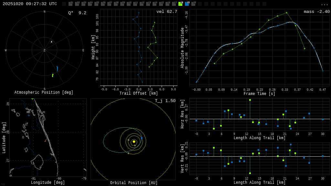Click the peak green point on the magnitude curve
Viewport: 331px width, 186px height.
pos(286,13)
